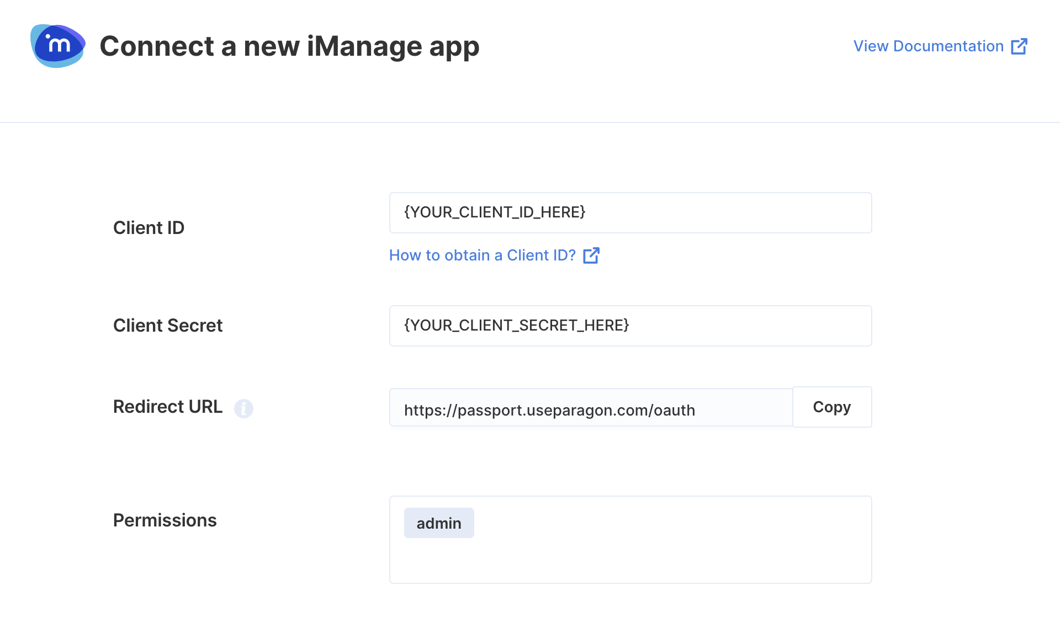Click the {YOUR_CLIENT_ID_HERE} placeholder text

[x=495, y=212]
